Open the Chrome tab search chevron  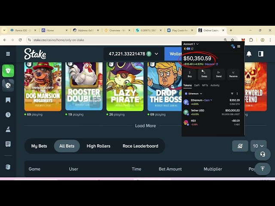tap(4, 30)
